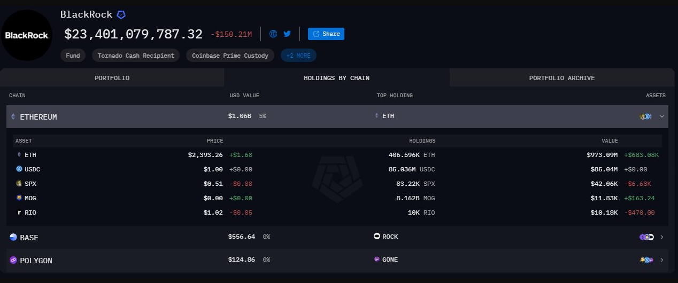Click the $556.64 Base USD value
678x283 pixels.
point(241,237)
